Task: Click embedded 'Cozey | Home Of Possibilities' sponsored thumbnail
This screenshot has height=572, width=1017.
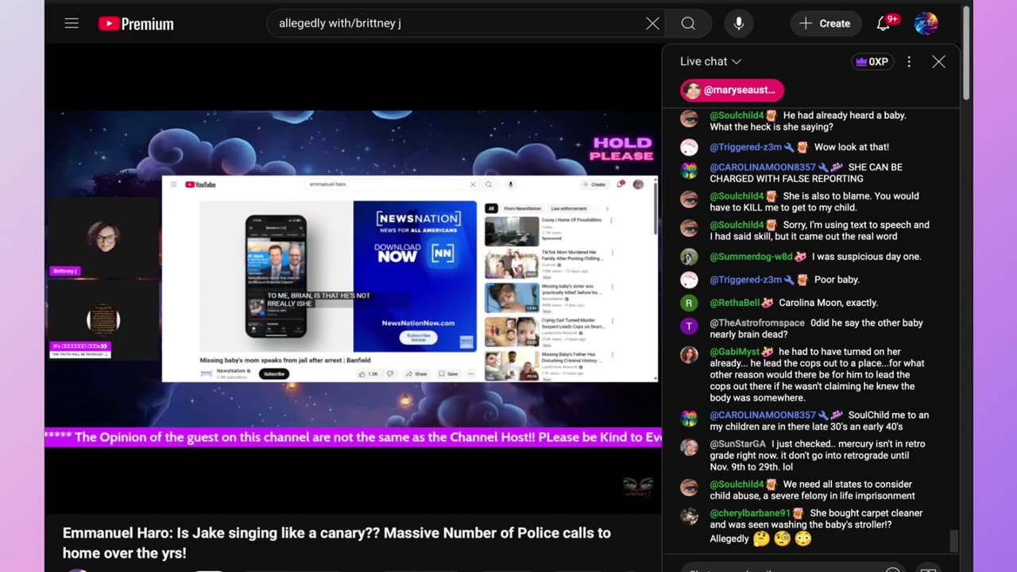Action: [x=512, y=230]
